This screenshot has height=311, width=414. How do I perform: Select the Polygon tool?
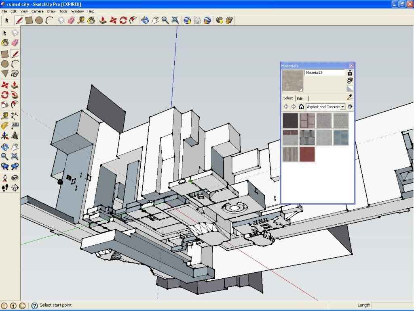click(x=5, y=74)
